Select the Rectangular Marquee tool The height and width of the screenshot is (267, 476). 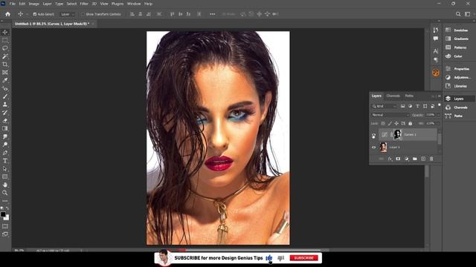coord(5,40)
